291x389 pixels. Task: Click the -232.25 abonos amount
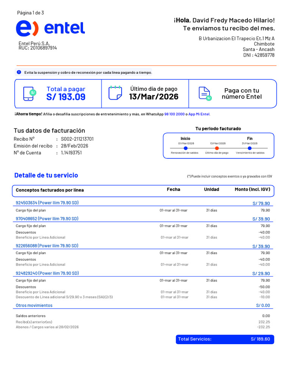[x=264, y=327]
